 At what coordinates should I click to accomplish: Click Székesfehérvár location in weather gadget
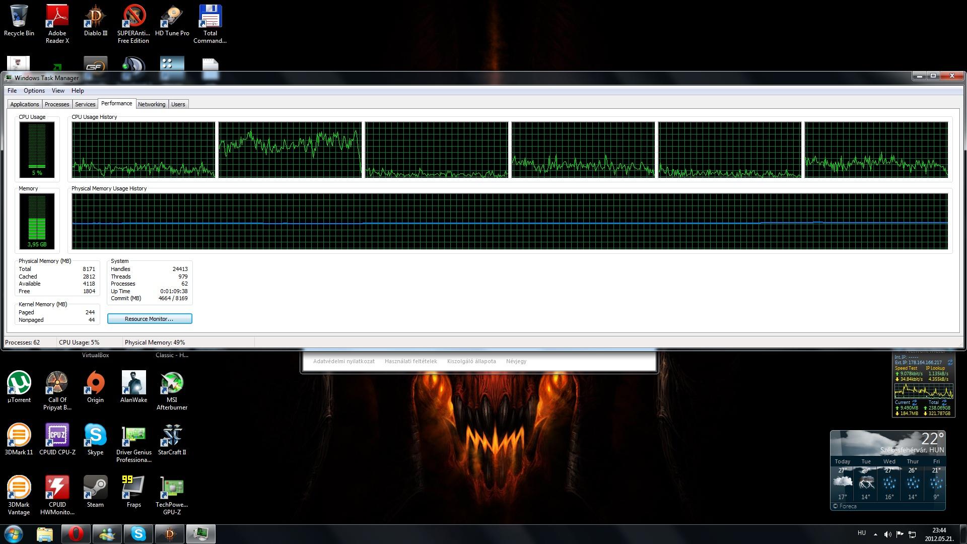coord(912,450)
